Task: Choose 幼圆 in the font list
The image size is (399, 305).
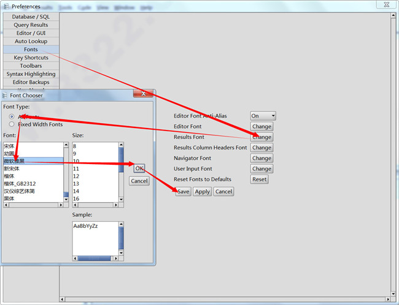Action: 33,154
